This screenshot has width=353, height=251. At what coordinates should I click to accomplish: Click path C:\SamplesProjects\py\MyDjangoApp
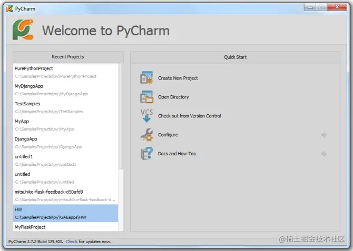tap(51, 94)
